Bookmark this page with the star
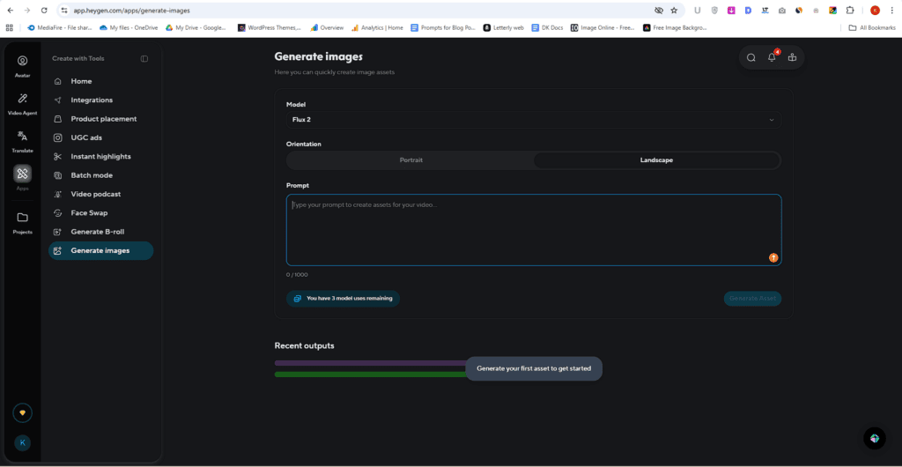This screenshot has width=902, height=467. 674,11
